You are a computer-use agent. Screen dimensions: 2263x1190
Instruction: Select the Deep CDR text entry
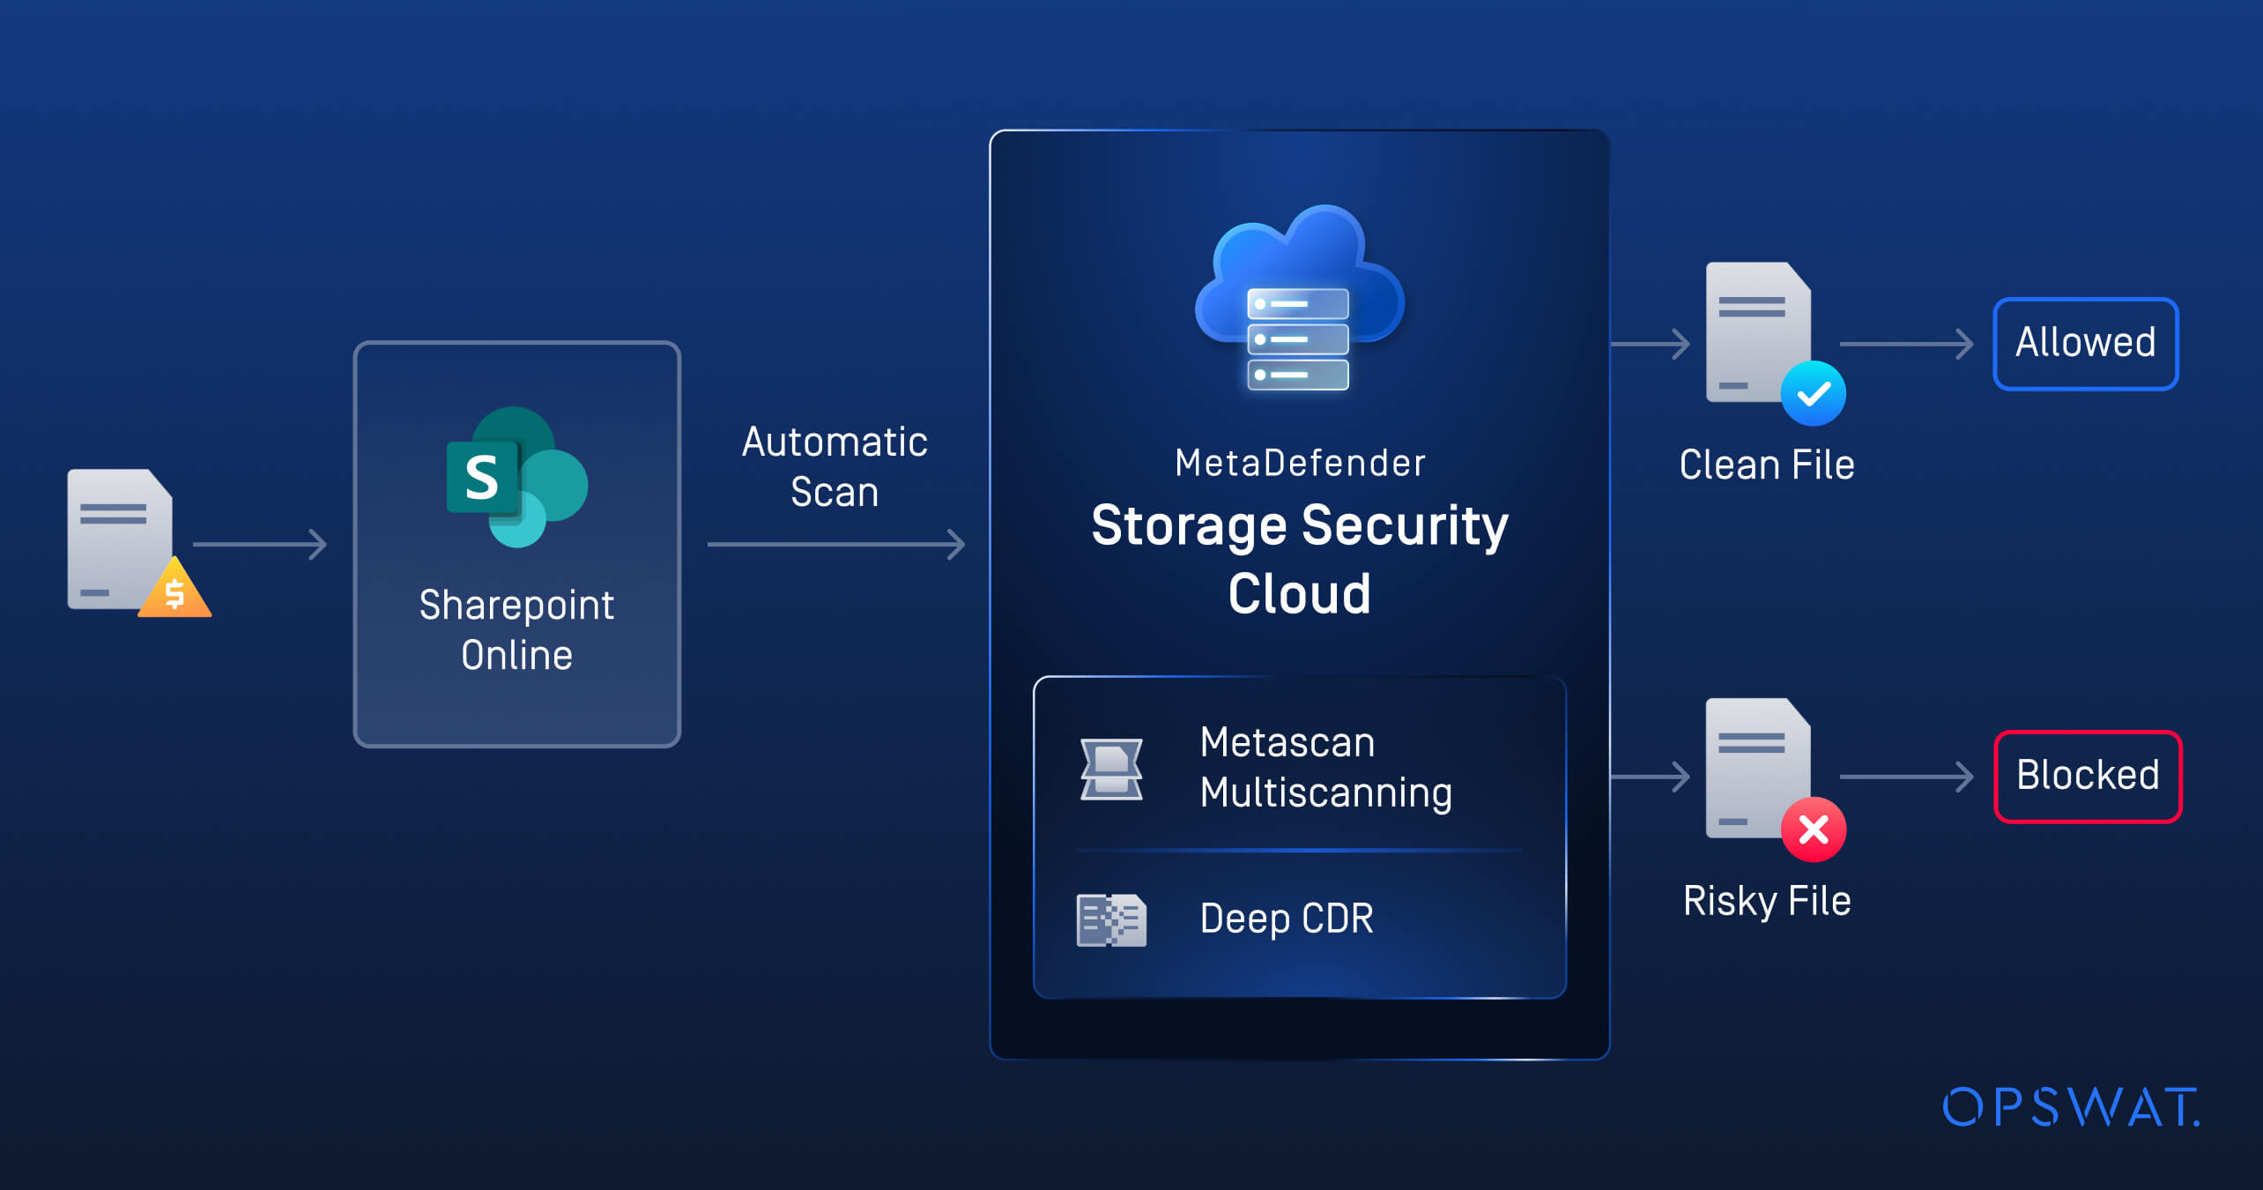[1286, 919]
